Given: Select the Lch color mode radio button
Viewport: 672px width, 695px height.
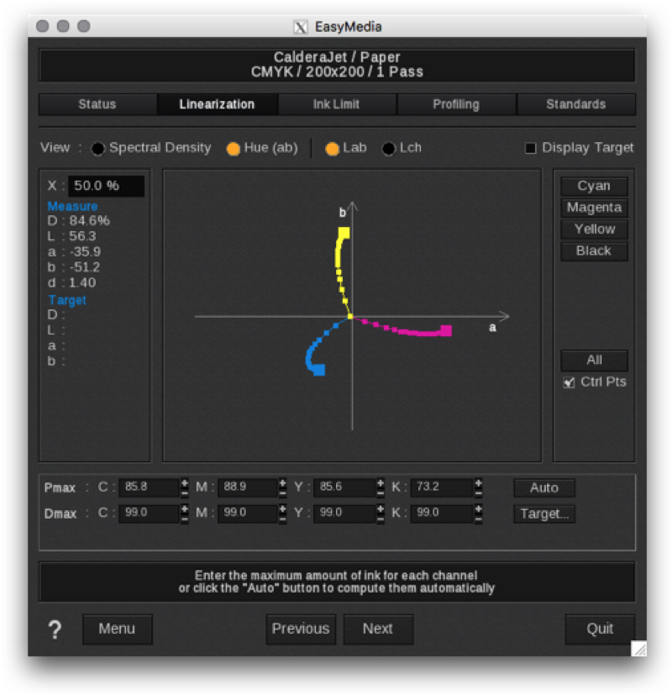Looking at the screenshot, I should (388, 149).
